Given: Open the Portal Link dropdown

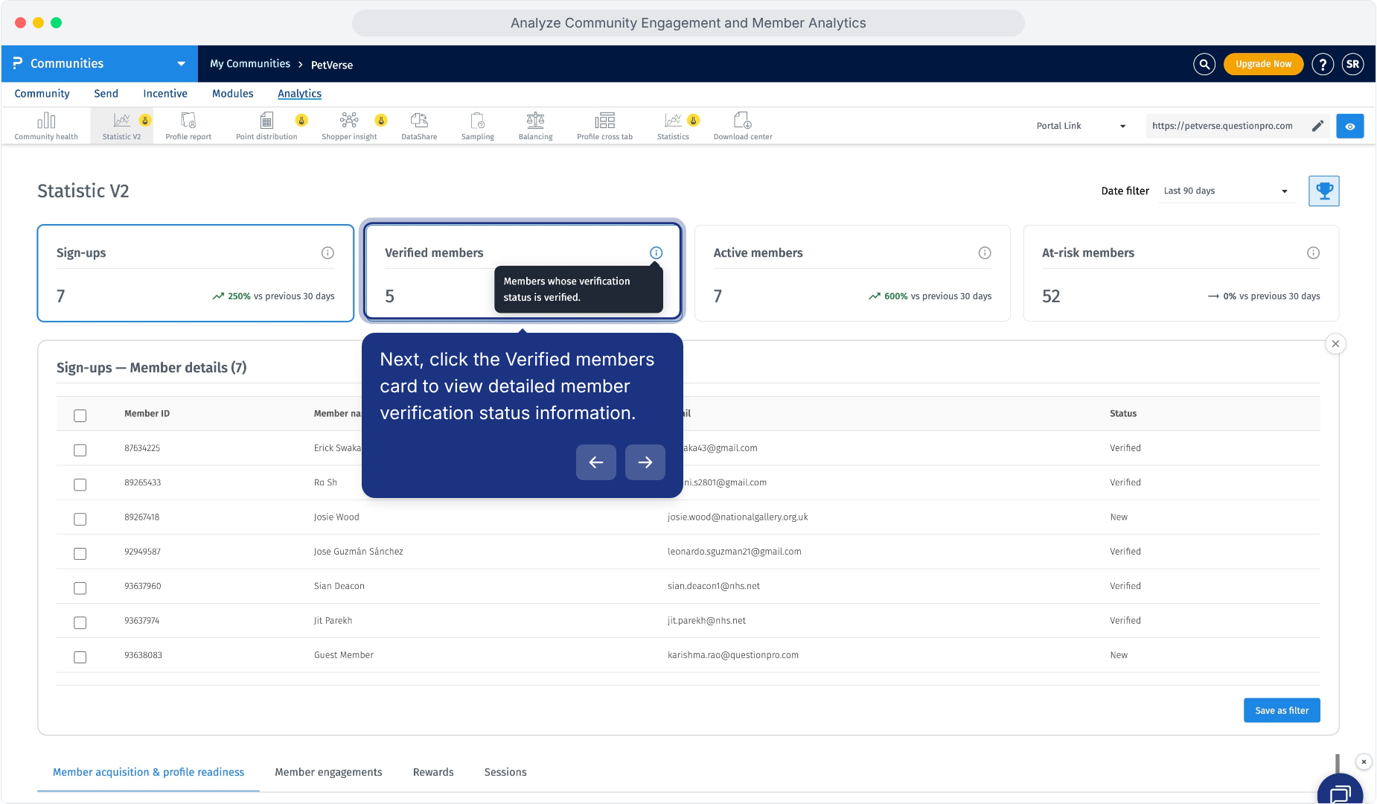Looking at the screenshot, I should (1082, 126).
